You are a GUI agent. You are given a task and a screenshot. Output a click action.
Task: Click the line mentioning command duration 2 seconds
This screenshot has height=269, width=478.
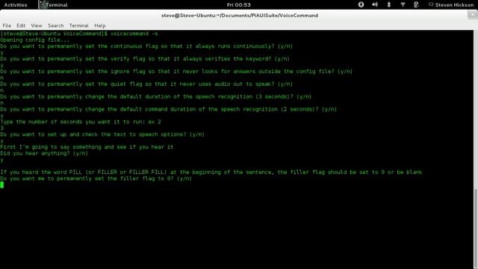168,109
